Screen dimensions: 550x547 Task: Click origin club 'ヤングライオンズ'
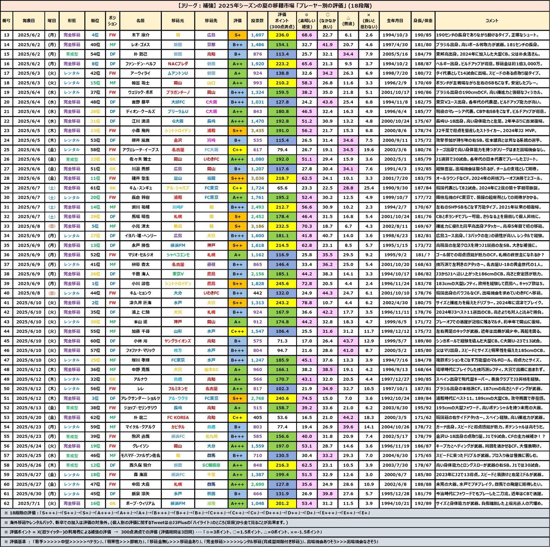tap(178, 341)
